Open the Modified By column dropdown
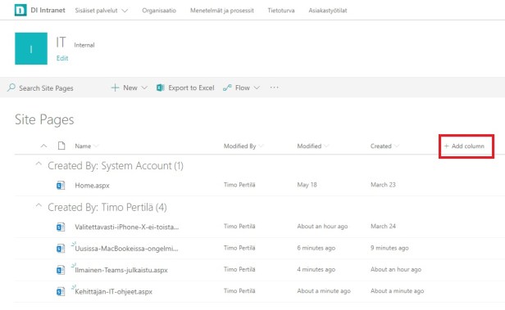This screenshot has height=310, width=505. (x=261, y=146)
